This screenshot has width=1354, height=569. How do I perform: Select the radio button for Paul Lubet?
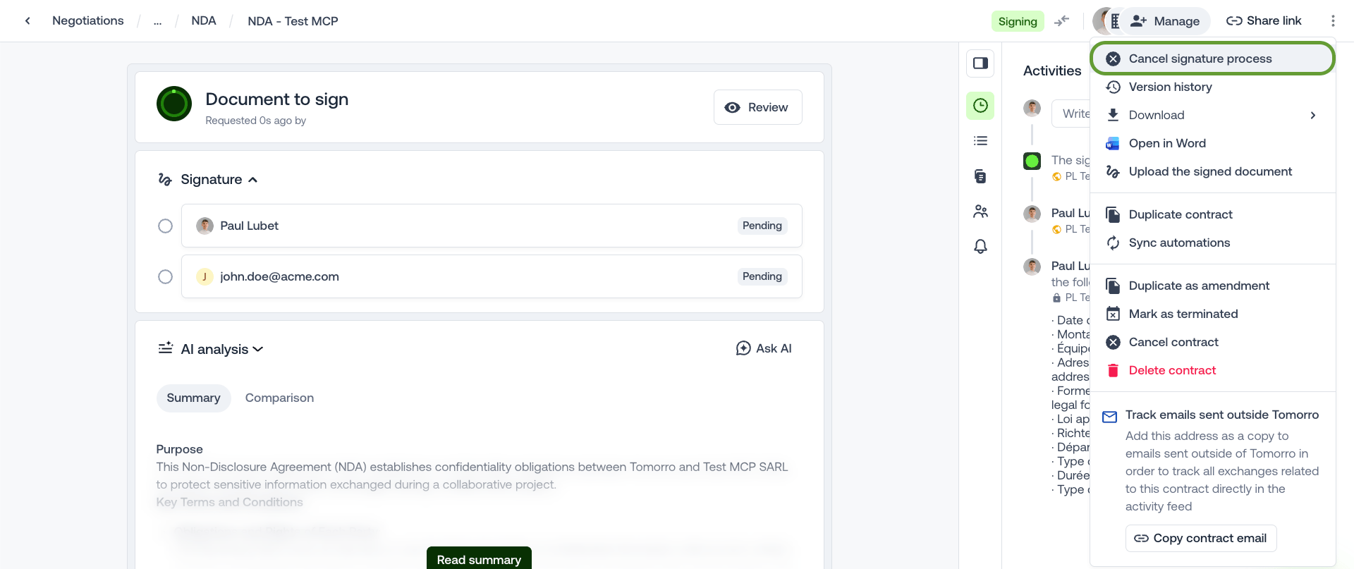click(165, 226)
